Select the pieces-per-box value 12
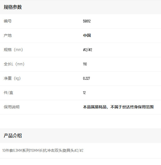Image resolution: width=161 pixels, height=165 pixels. pyautogui.click(x=84, y=93)
